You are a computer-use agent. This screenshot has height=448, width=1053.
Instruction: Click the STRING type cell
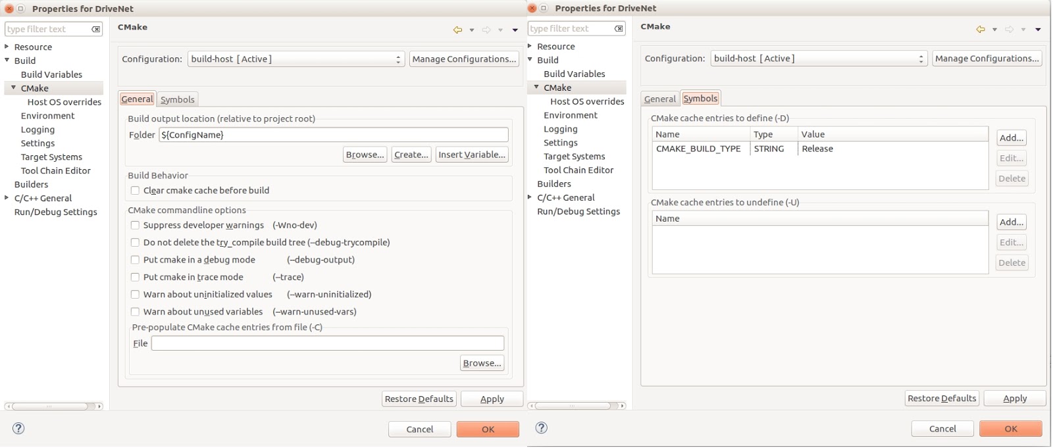click(x=769, y=149)
